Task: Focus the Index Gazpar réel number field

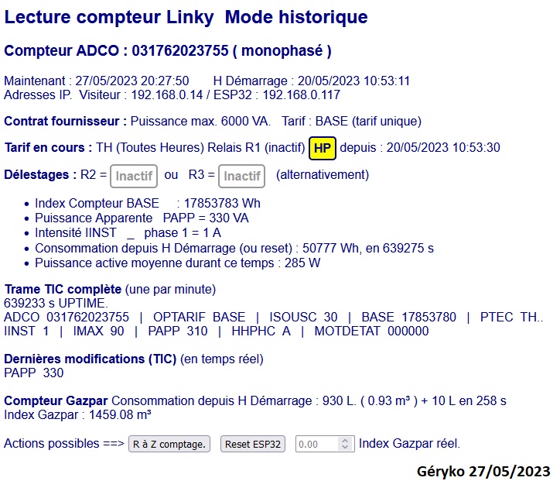Action: [325, 444]
